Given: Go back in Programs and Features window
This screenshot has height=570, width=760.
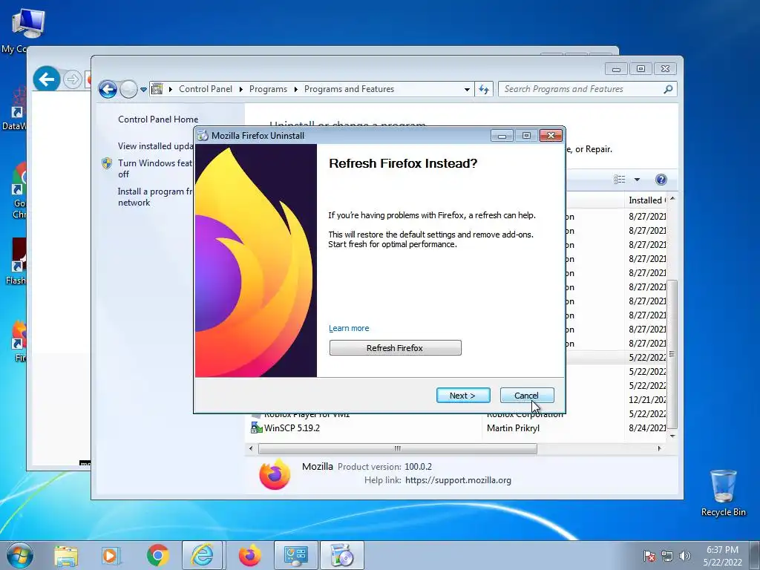Looking at the screenshot, I should tap(108, 89).
